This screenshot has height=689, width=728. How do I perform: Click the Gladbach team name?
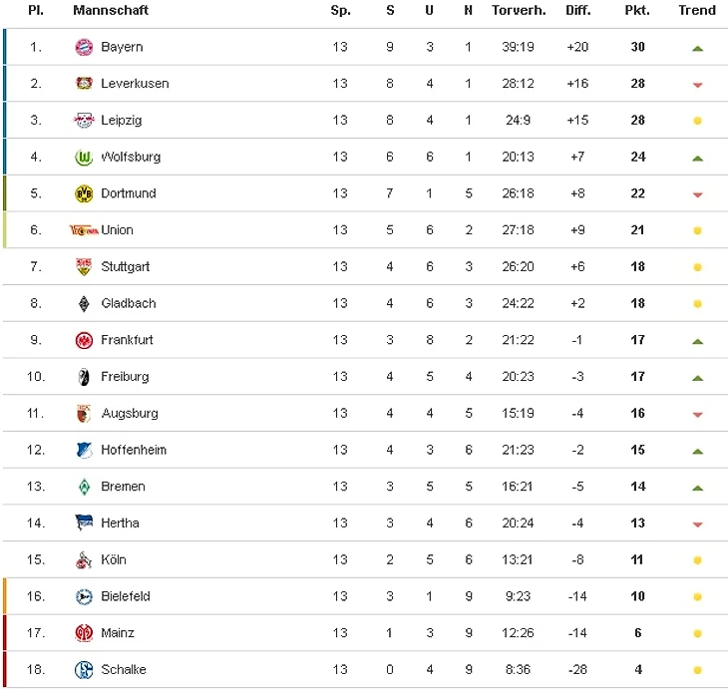pos(129,303)
